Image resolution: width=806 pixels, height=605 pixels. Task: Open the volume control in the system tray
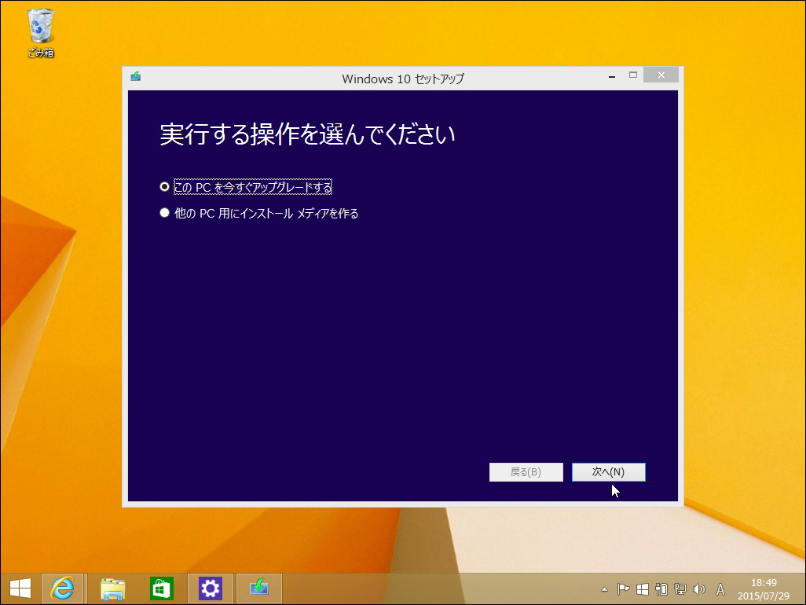[x=699, y=589]
